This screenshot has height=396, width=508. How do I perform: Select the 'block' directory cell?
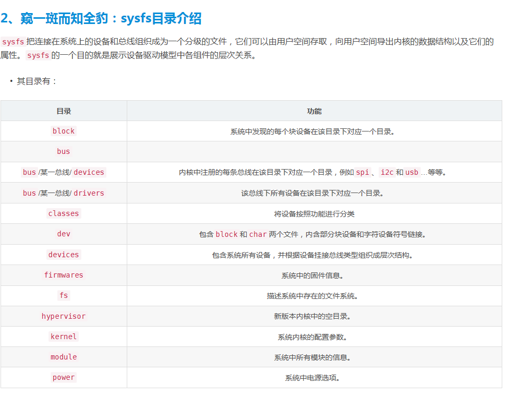pos(64,131)
